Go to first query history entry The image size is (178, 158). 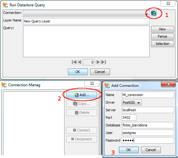tap(74, 62)
